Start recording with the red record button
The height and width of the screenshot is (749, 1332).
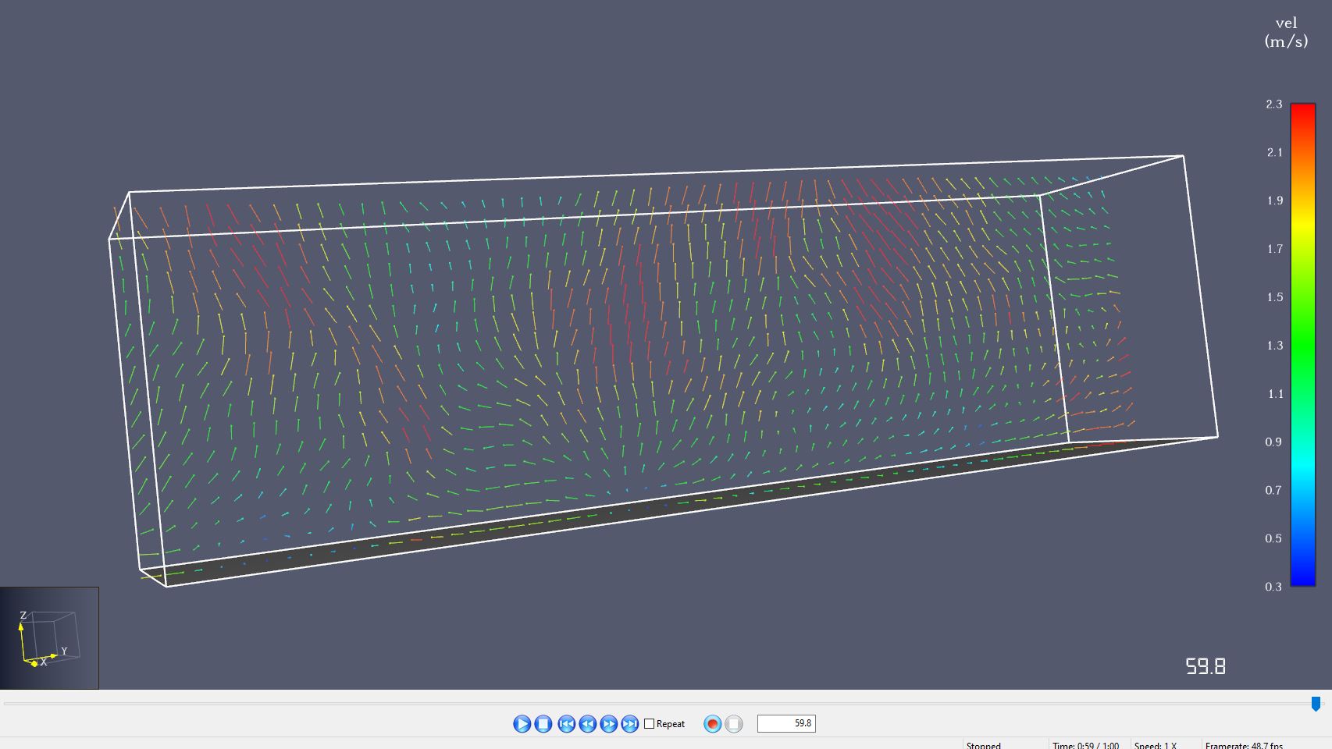coord(711,724)
